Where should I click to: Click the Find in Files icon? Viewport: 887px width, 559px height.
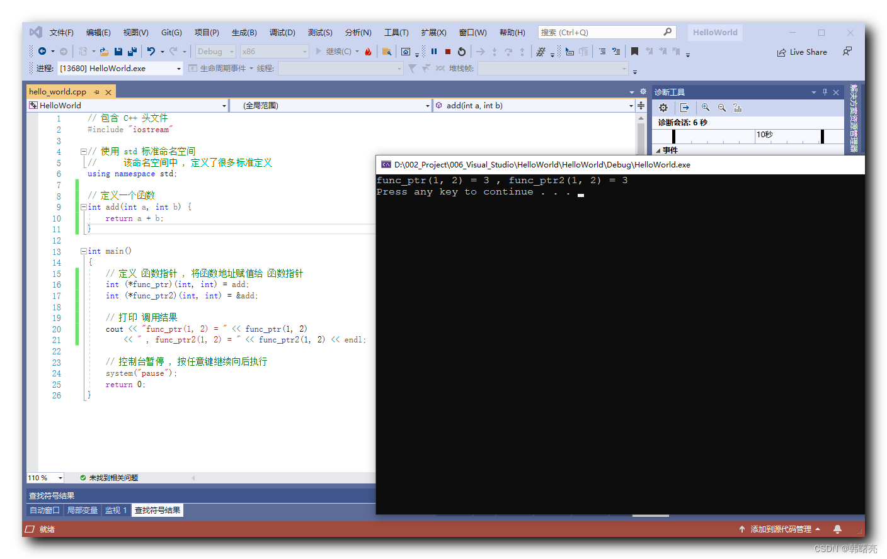click(x=387, y=52)
